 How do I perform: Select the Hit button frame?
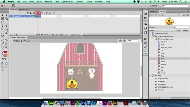coord(54,13)
